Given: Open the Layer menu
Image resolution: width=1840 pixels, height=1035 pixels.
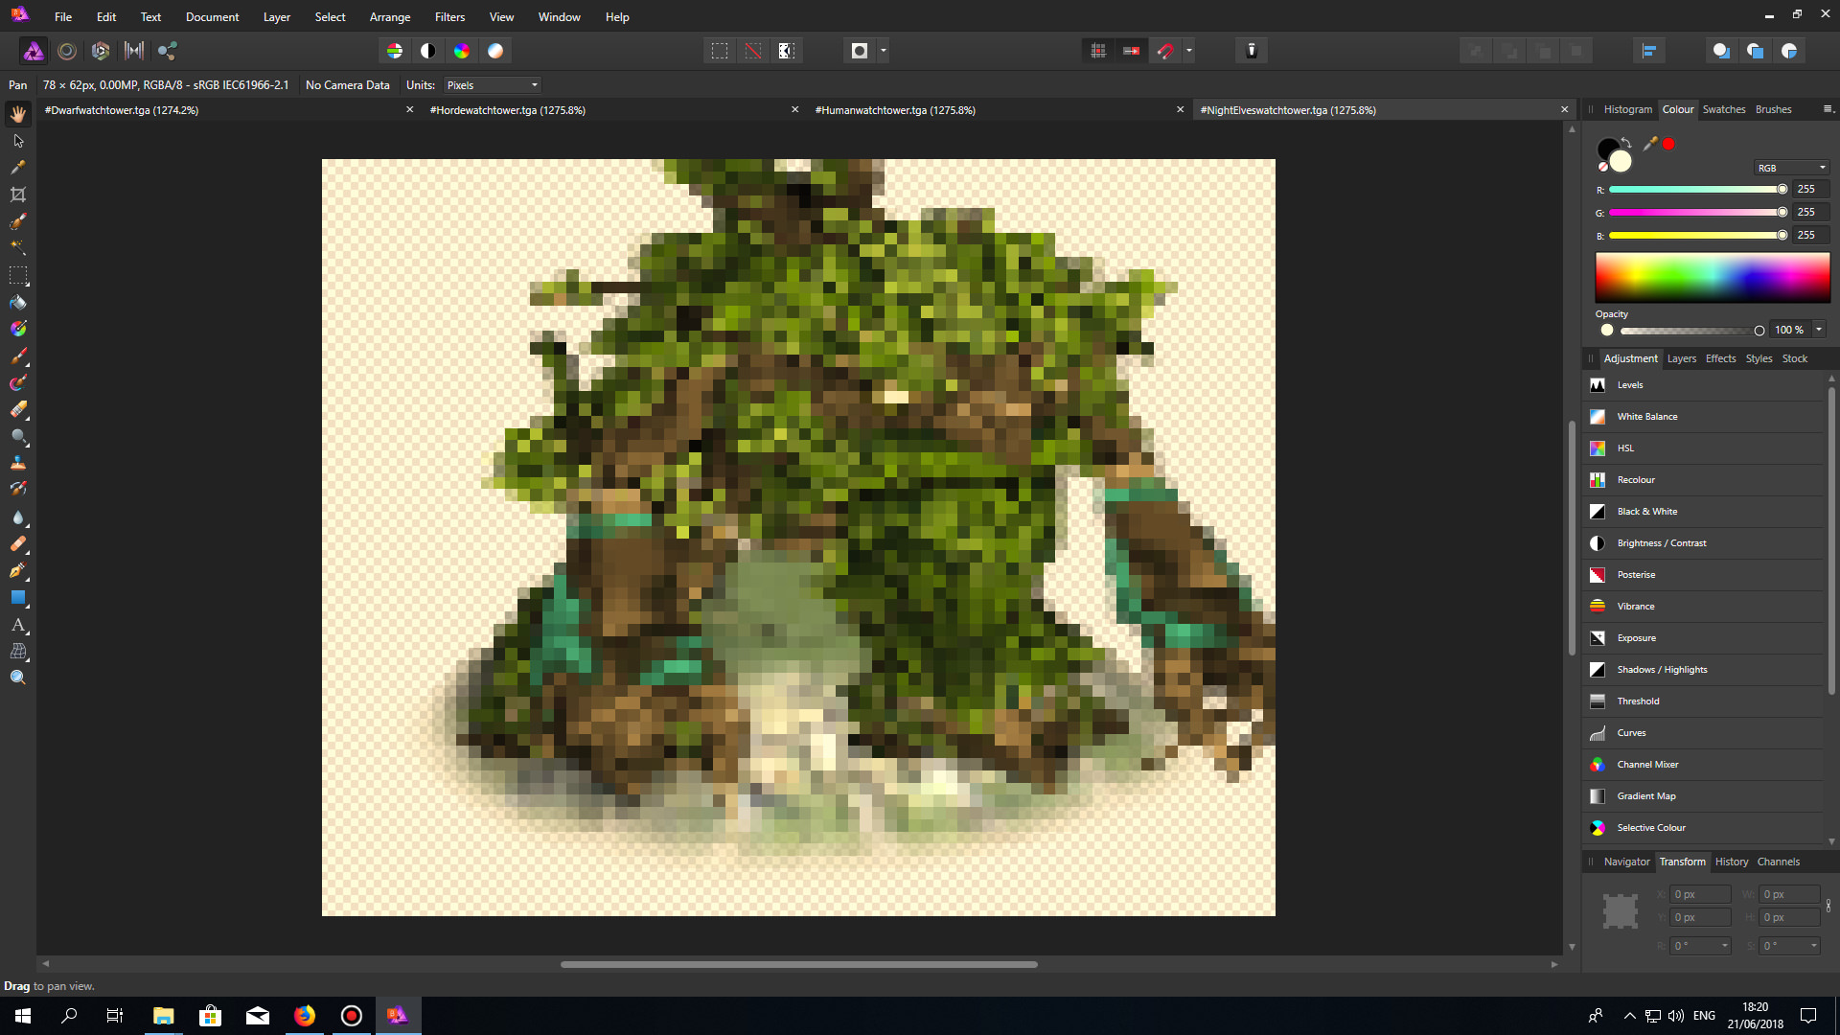Looking at the screenshot, I should click(x=277, y=17).
